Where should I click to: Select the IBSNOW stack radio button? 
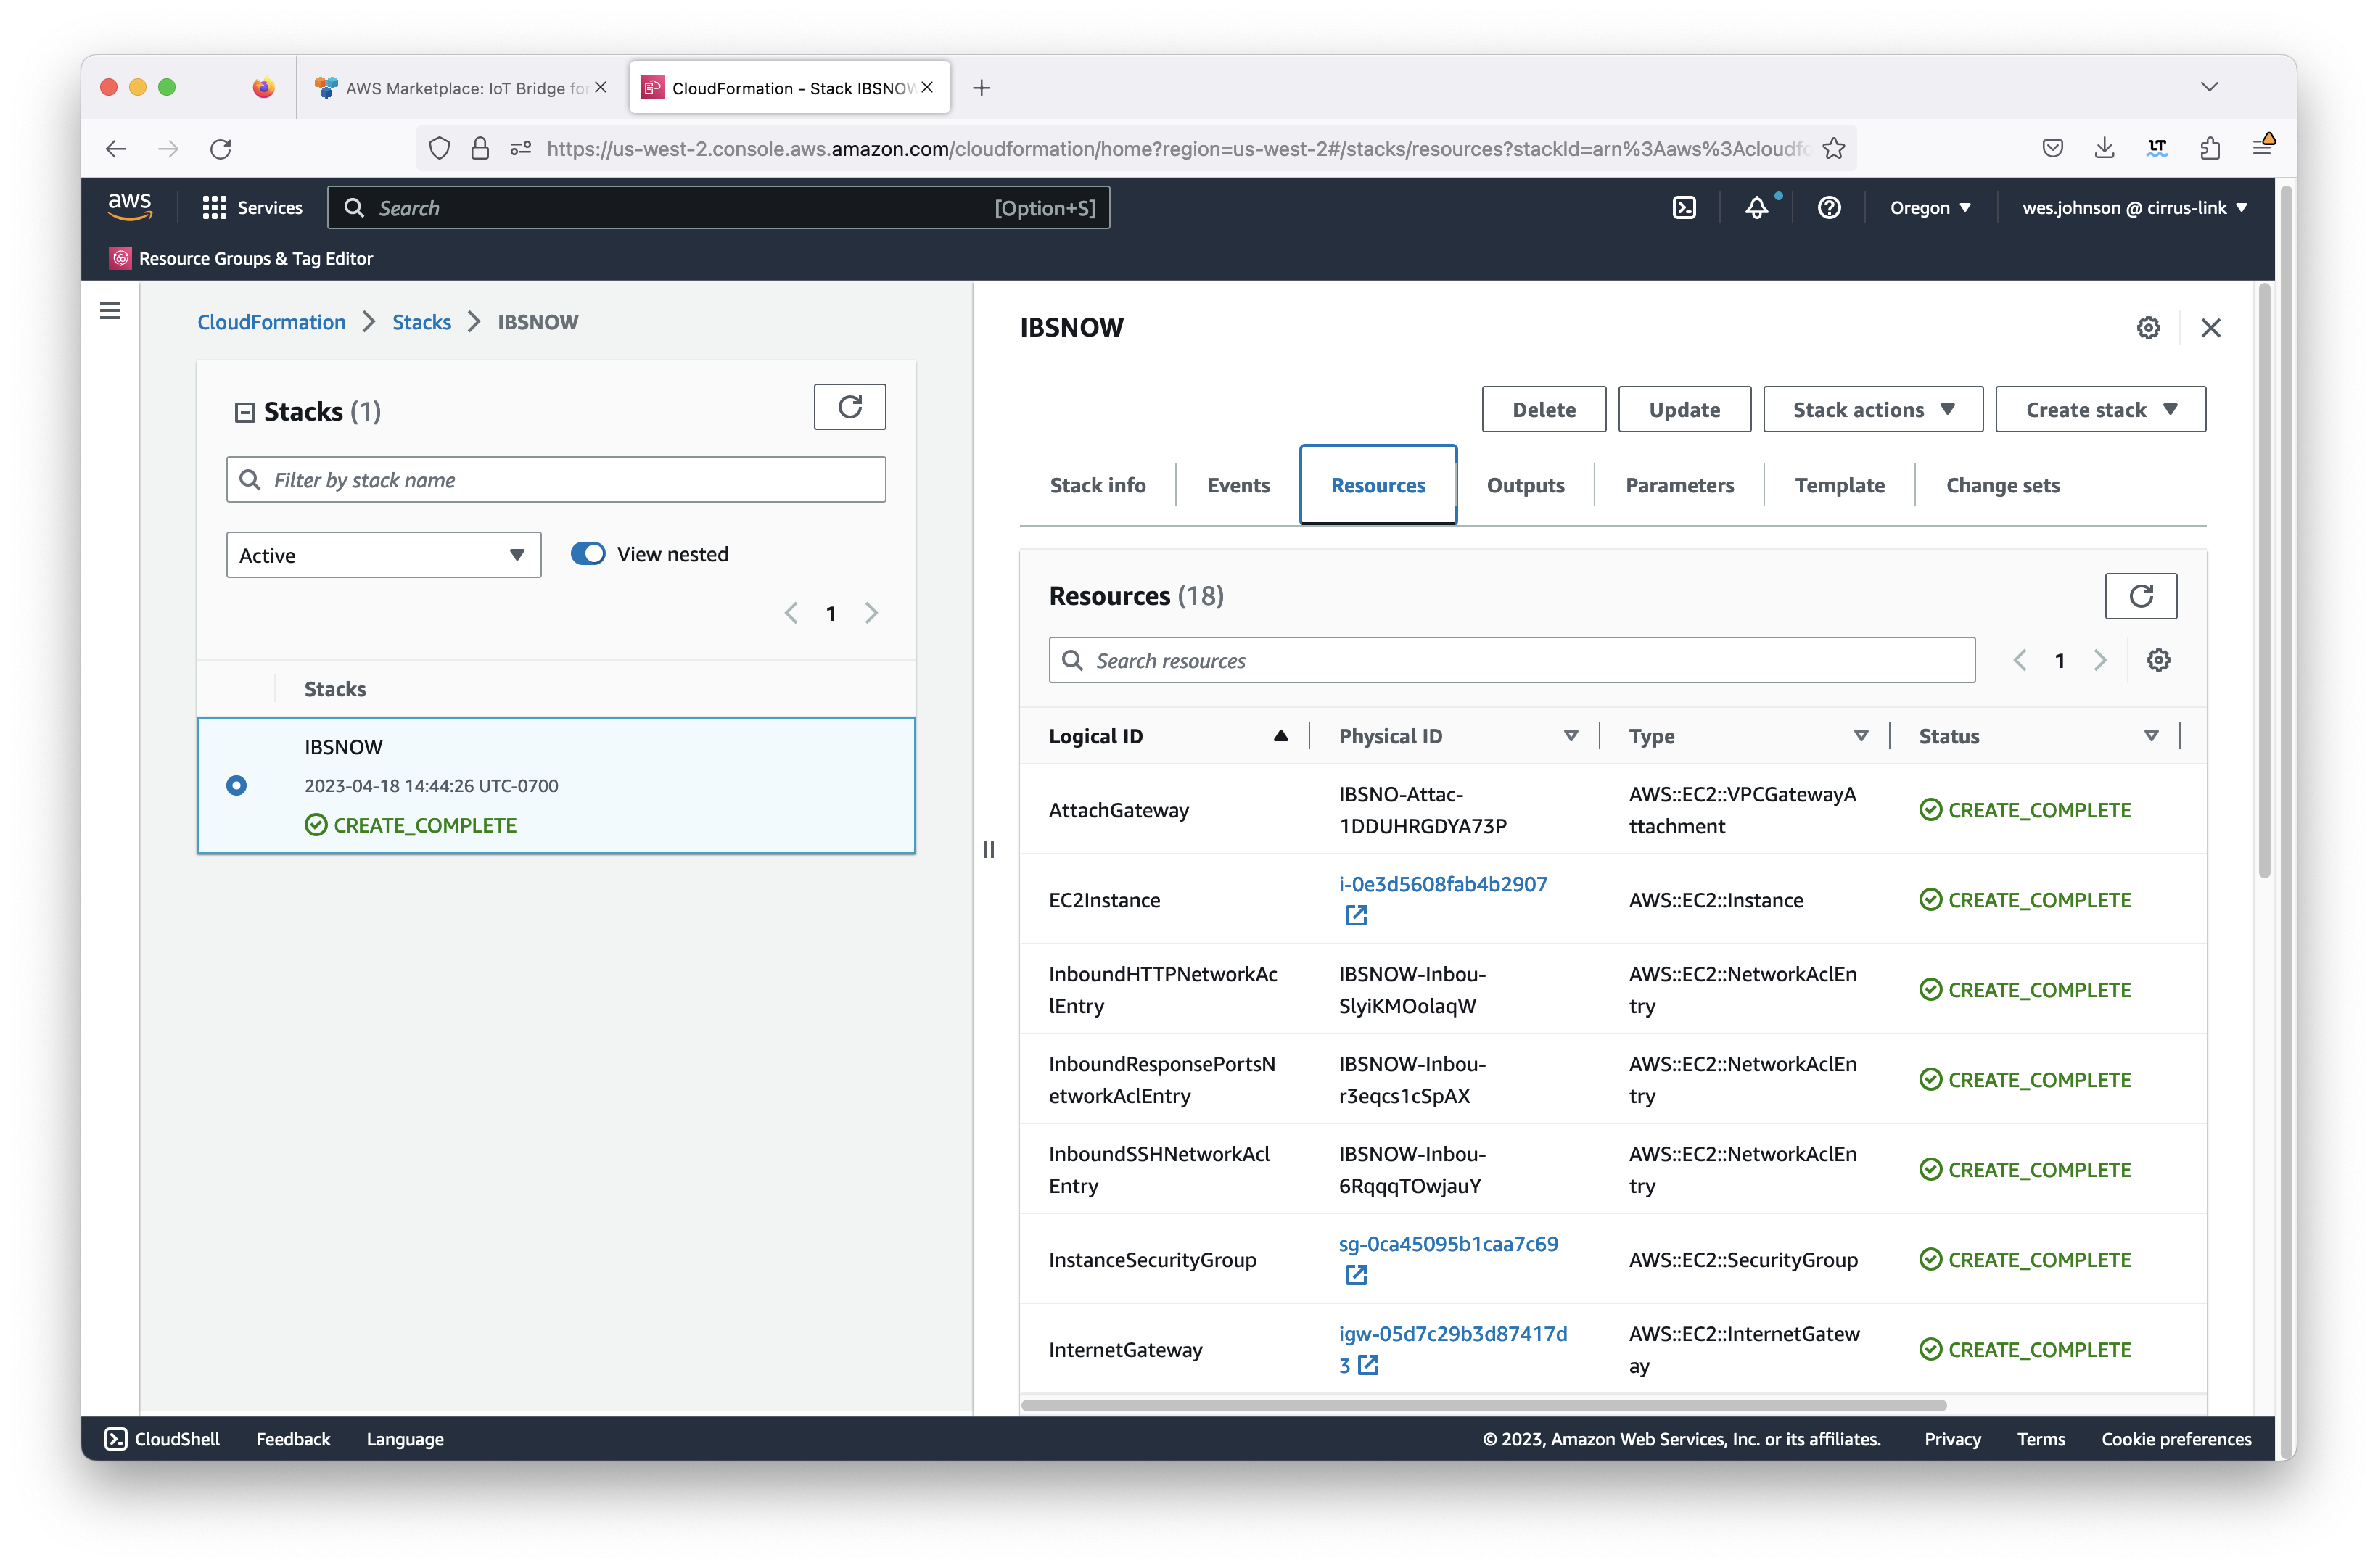236,786
